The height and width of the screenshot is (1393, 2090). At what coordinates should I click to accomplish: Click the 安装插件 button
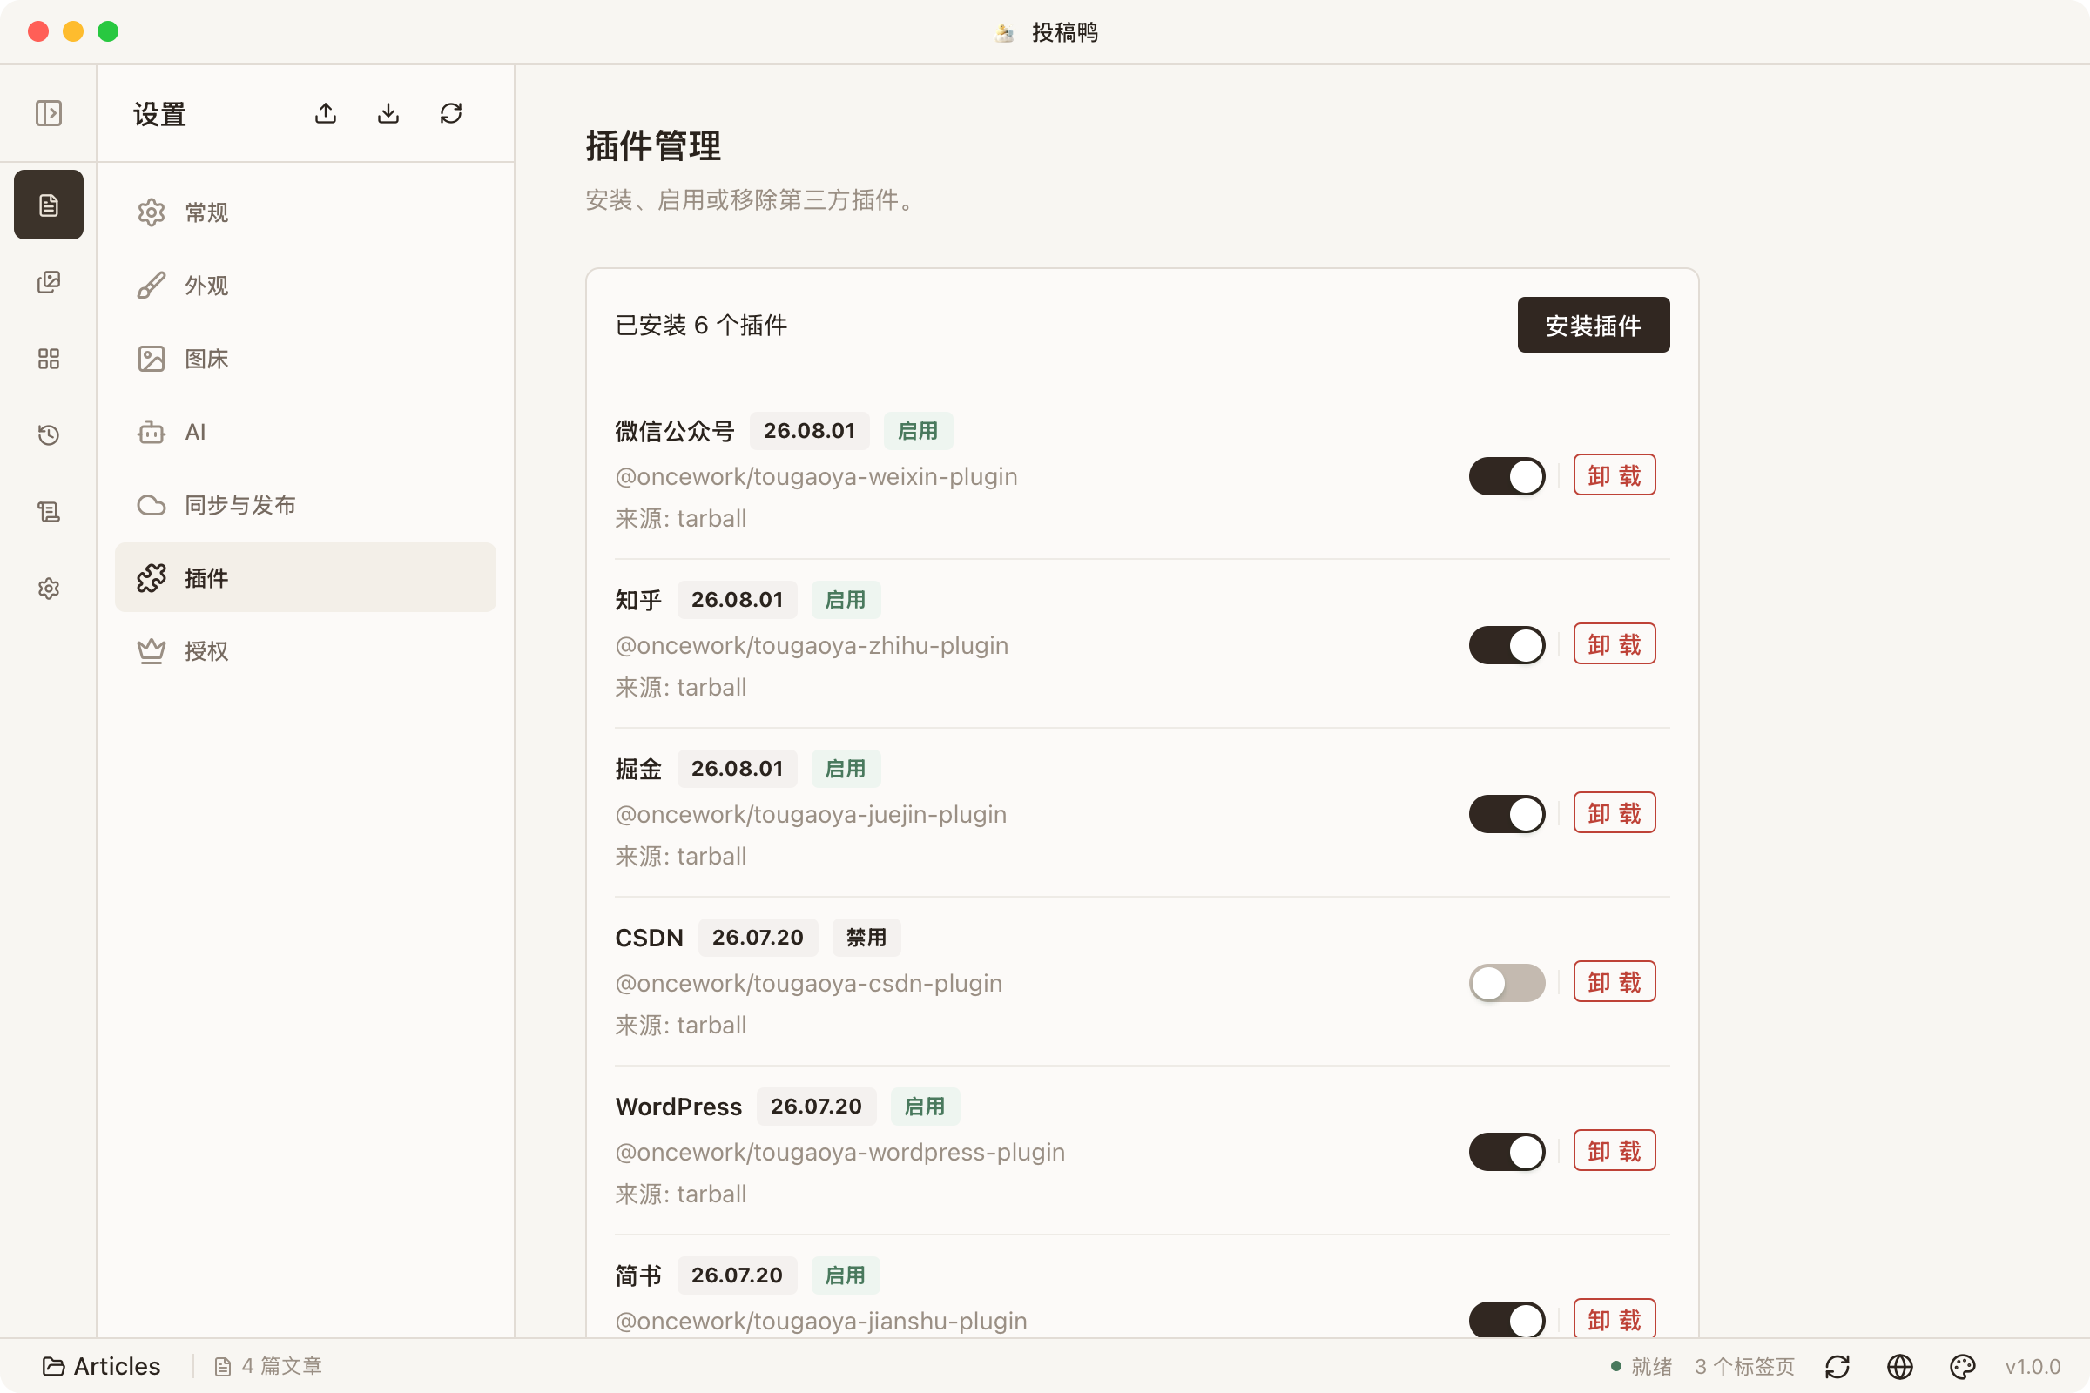[x=1594, y=325]
